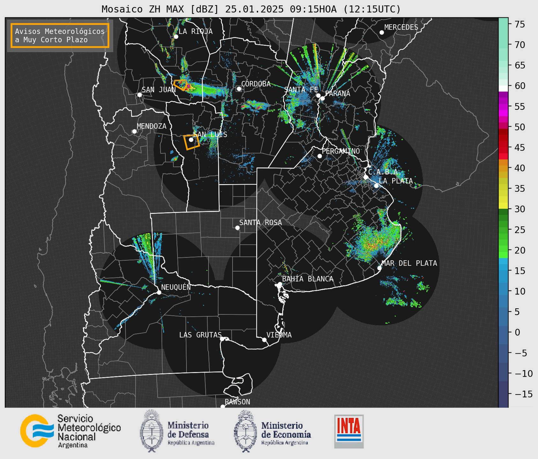
Task: Click the Mar del Plata city marker dot
Action: pos(380,268)
